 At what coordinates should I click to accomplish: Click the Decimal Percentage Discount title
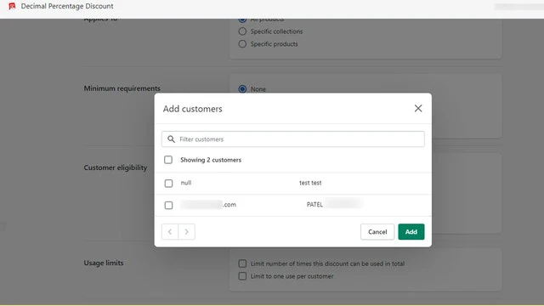67,6
